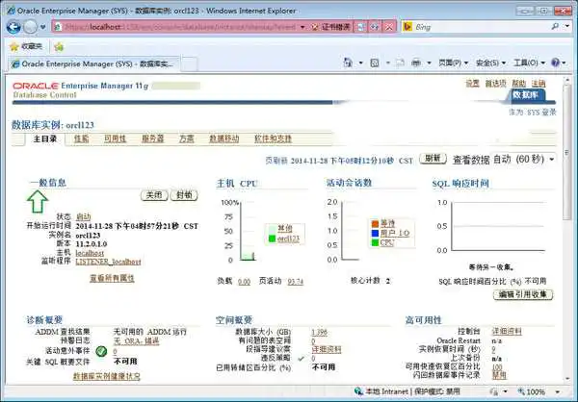Open the 数据库实例健康状况 link
This screenshot has height=402, width=578.
(107, 377)
